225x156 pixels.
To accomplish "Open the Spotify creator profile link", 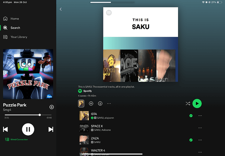I will (87, 91).
